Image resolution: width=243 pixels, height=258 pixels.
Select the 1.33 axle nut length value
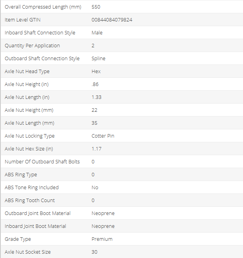(96, 97)
